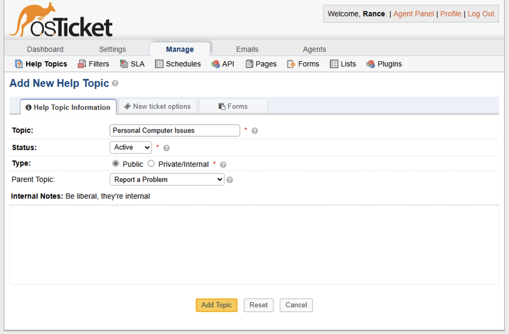This screenshot has width=509, height=334.
Task: Switch to the Forms tab
Action: coord(233,106)
